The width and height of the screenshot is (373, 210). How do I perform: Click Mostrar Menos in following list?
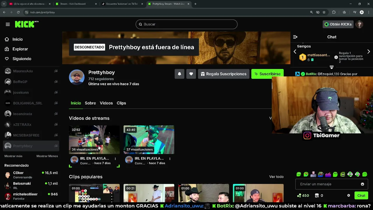click(x=47, y=156)
